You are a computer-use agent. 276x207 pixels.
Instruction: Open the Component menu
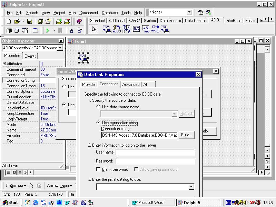click(89, 13)
